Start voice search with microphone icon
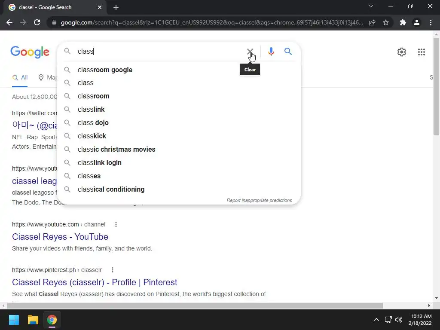 point(271,52)
